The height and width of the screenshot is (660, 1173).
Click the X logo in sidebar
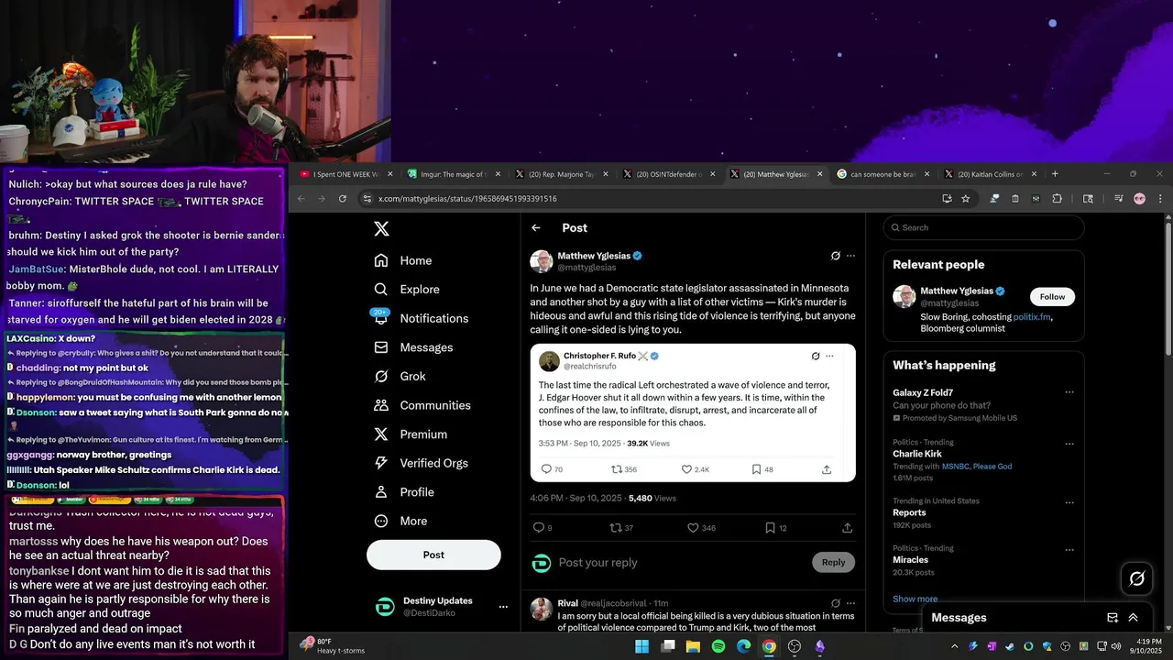[382, 229]
